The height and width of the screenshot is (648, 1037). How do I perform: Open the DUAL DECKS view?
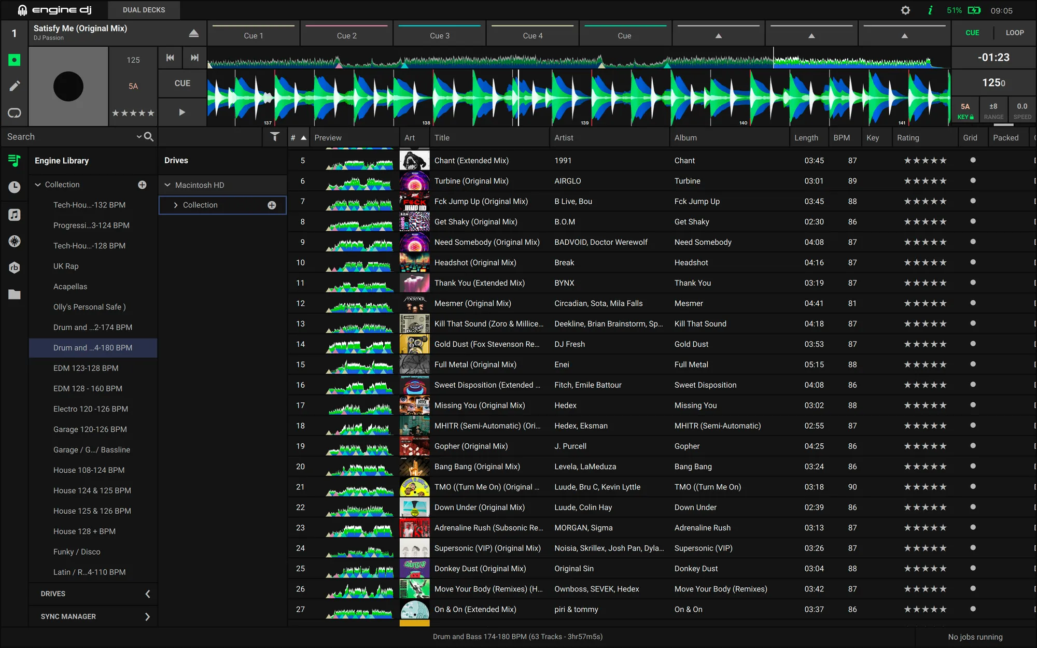144,10
